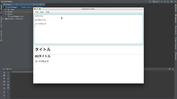Pin the Run tab with the pin icon
Image resolution: width=177 pixels, height=99 pixels.
point(4,92)
